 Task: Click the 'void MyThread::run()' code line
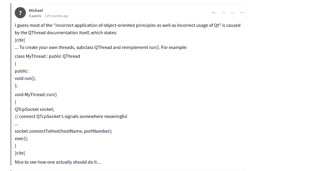pyautogui.click(x=36, y=95)
